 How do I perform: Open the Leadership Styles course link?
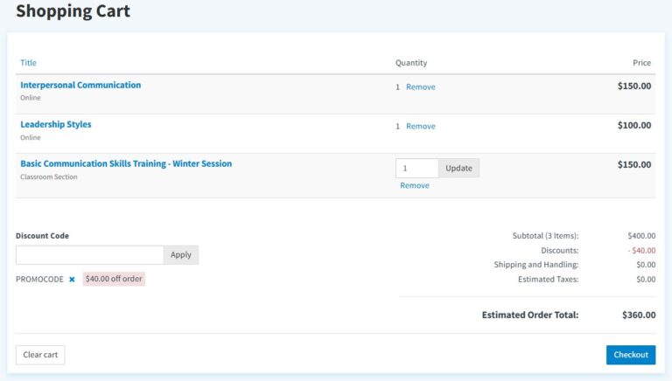pos(56,125)
